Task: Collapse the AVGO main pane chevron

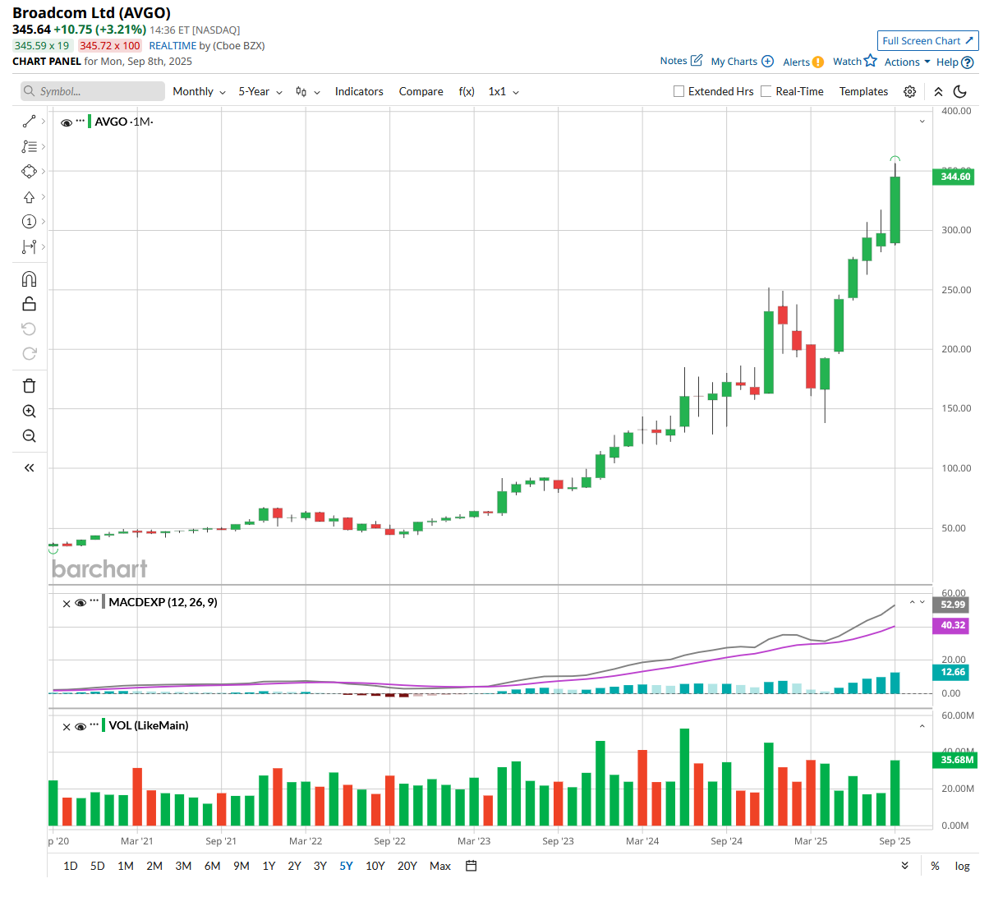Action: click(922, 122)
